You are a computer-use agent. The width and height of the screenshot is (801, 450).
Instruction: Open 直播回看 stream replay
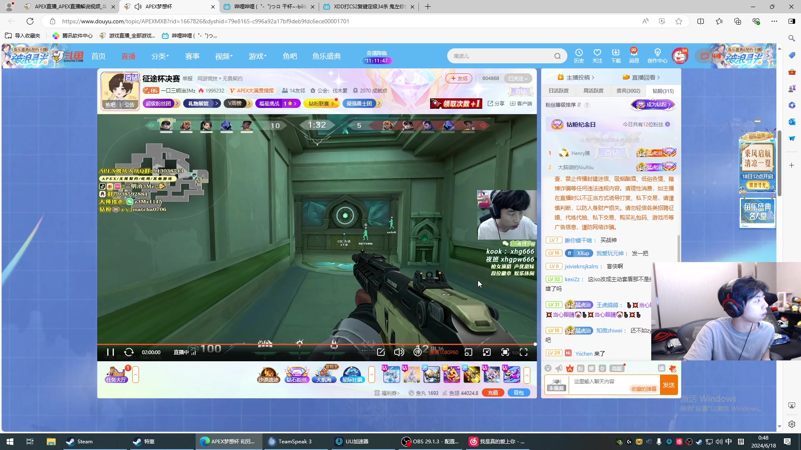tap(641, 77)
